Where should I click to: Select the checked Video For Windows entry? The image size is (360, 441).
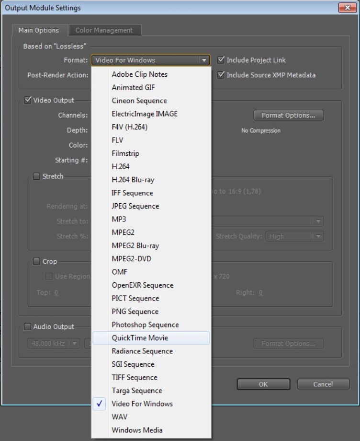coord(142,404)
